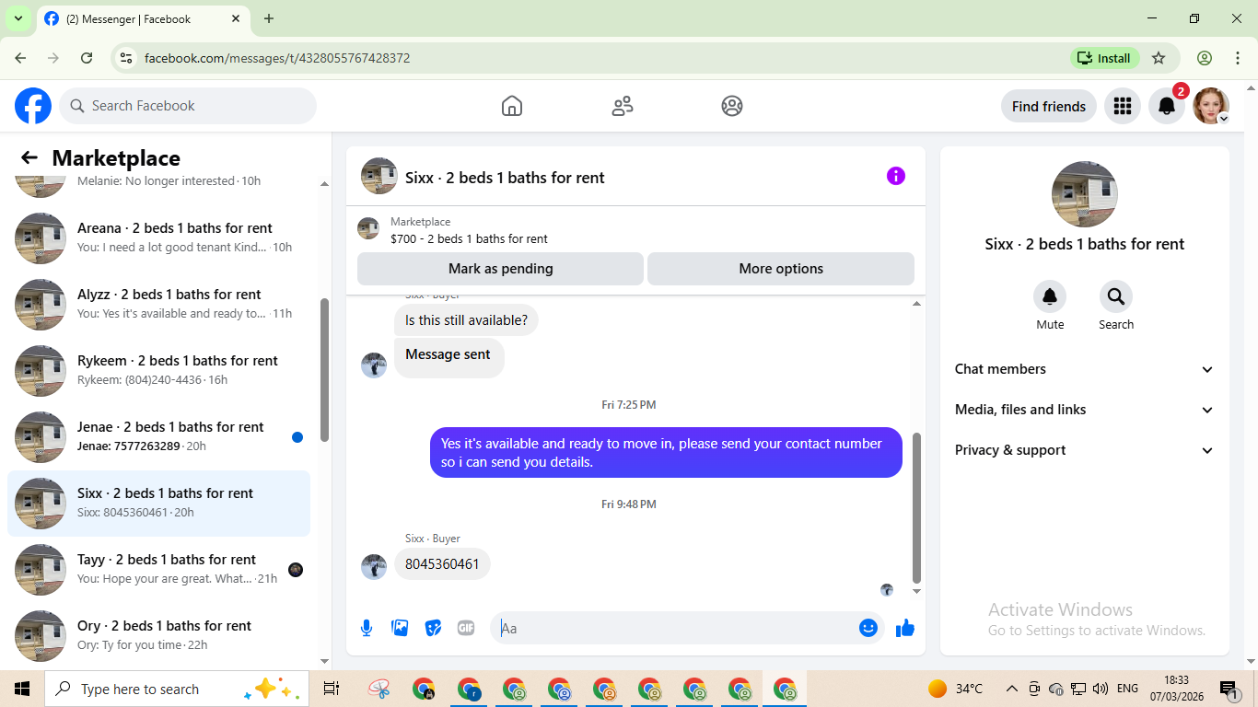Open Windows Task View
1258x707 pixels.
332,689
